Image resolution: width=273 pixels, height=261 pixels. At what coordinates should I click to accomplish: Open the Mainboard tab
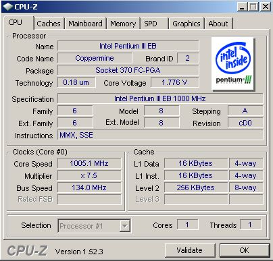[85, 24]
